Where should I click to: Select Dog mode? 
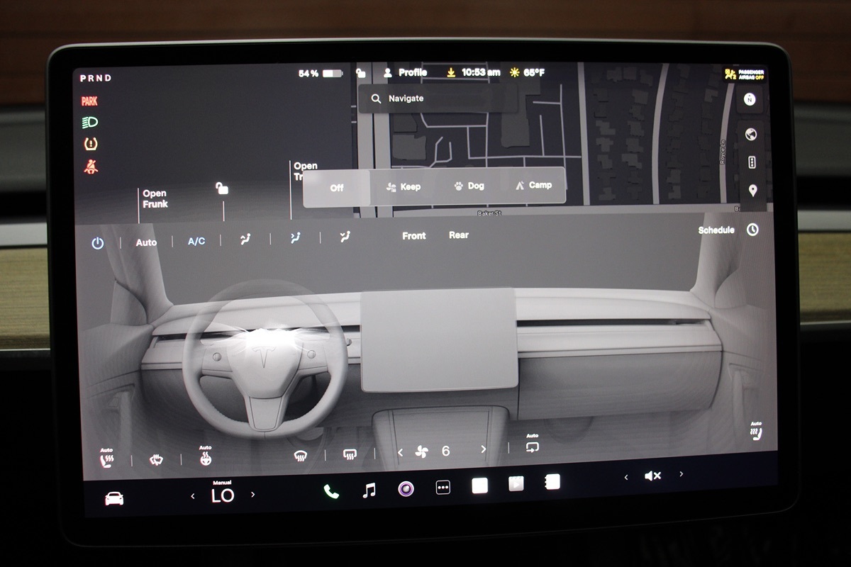point(469,186)
